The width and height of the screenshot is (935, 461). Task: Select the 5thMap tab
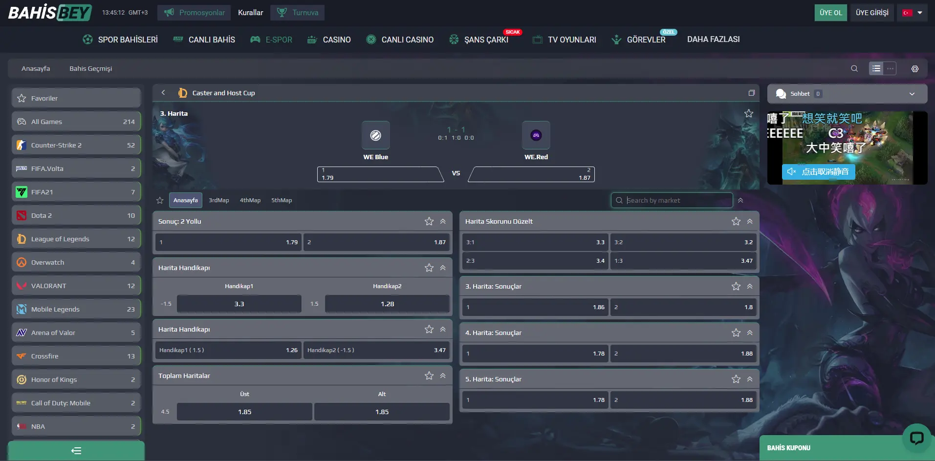click(x=282, y=200)
